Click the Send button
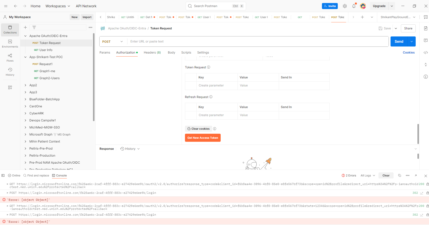 click(x=399, y=41)
